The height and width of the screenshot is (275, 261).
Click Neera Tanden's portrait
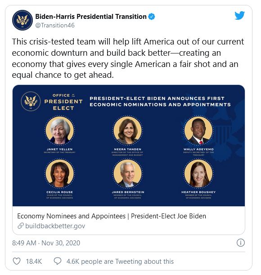coord(127,130)
